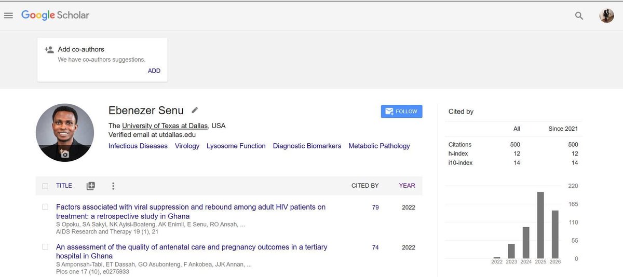
Task: Open the 74 citations link
Action: [375, 247]
